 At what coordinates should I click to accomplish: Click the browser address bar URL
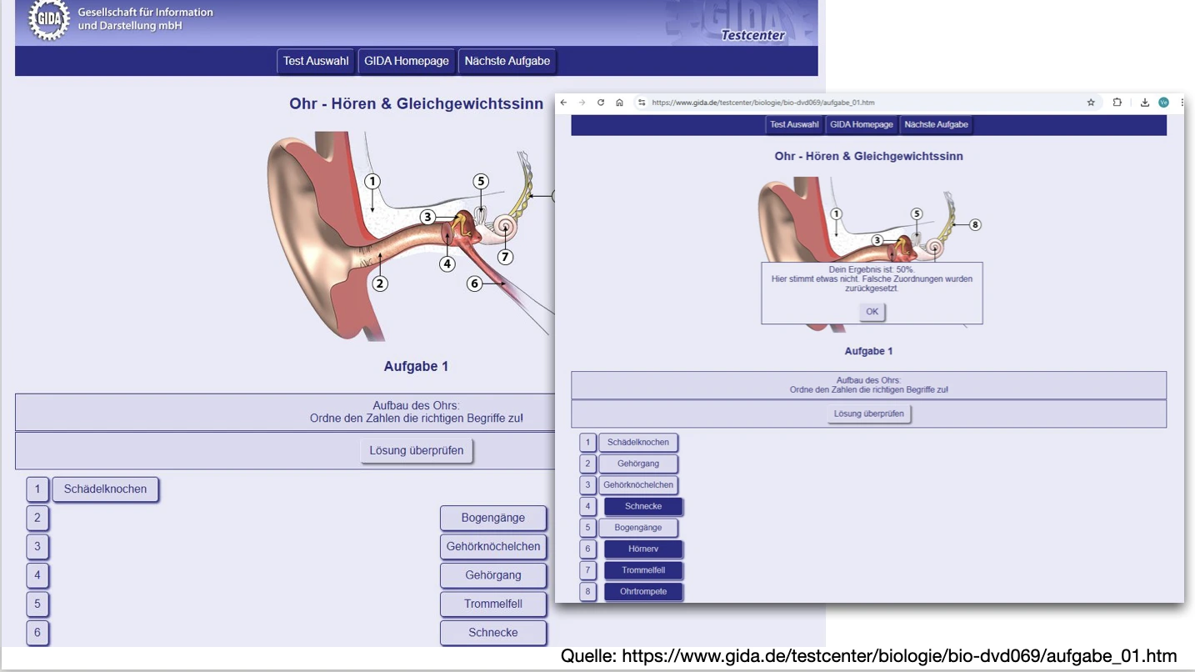click(762, 103)
